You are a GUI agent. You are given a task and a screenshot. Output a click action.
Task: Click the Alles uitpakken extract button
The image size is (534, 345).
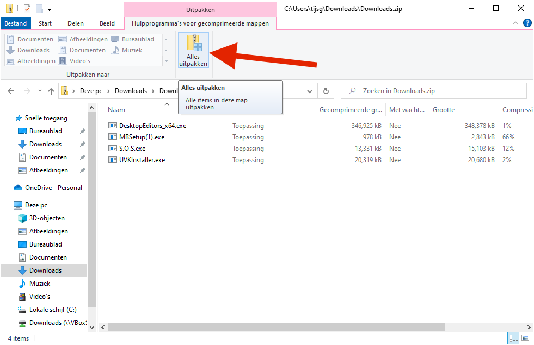193,51
